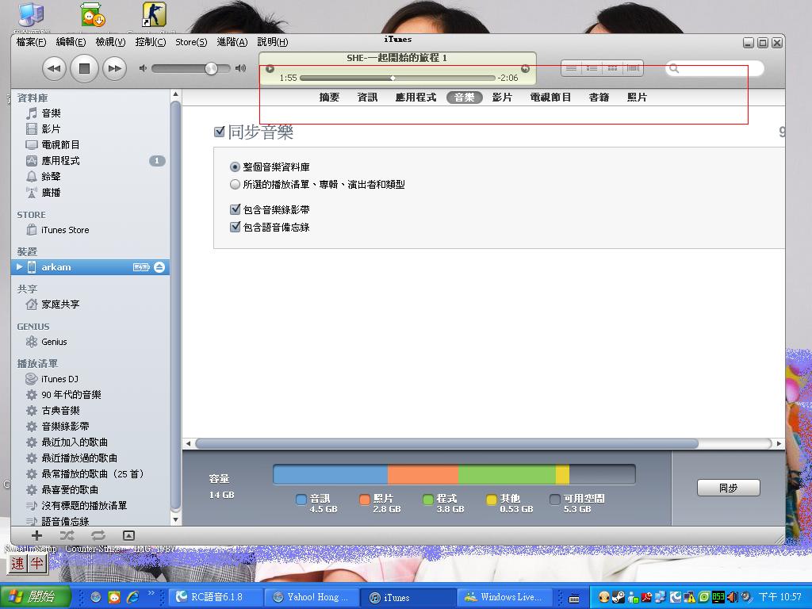
Task: Select 整個音樂資料庫 radio button
Action: 235,167
